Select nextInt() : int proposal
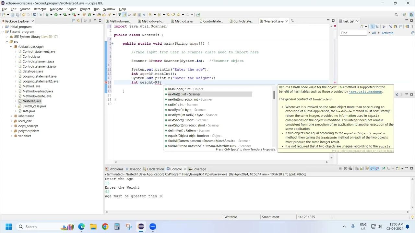The width and height of the screenshot is (415, 233). pyautogui.click(x=208, y=94)
